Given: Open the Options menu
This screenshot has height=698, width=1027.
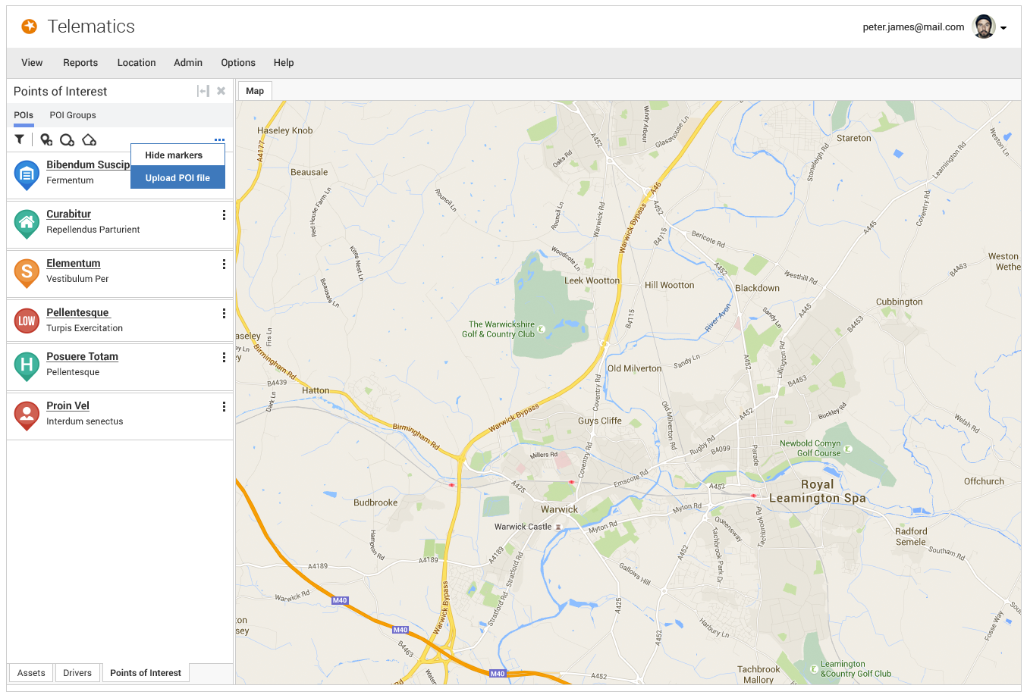Looking at the screenshot, I should (238, 63).
